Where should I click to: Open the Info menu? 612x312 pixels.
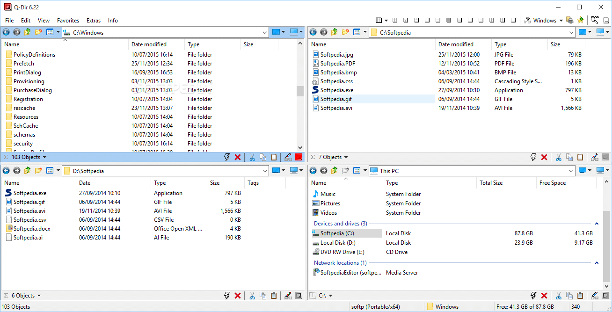coord(113,21)
